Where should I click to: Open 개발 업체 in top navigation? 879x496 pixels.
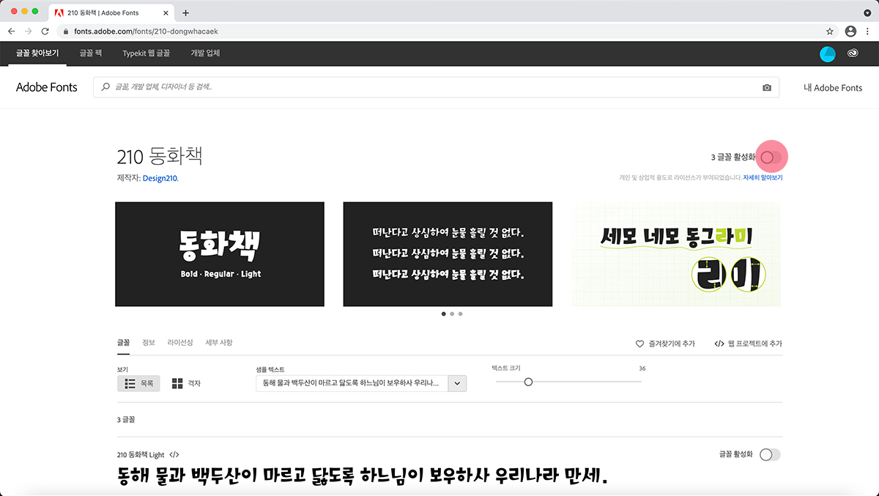pos(205,53)
